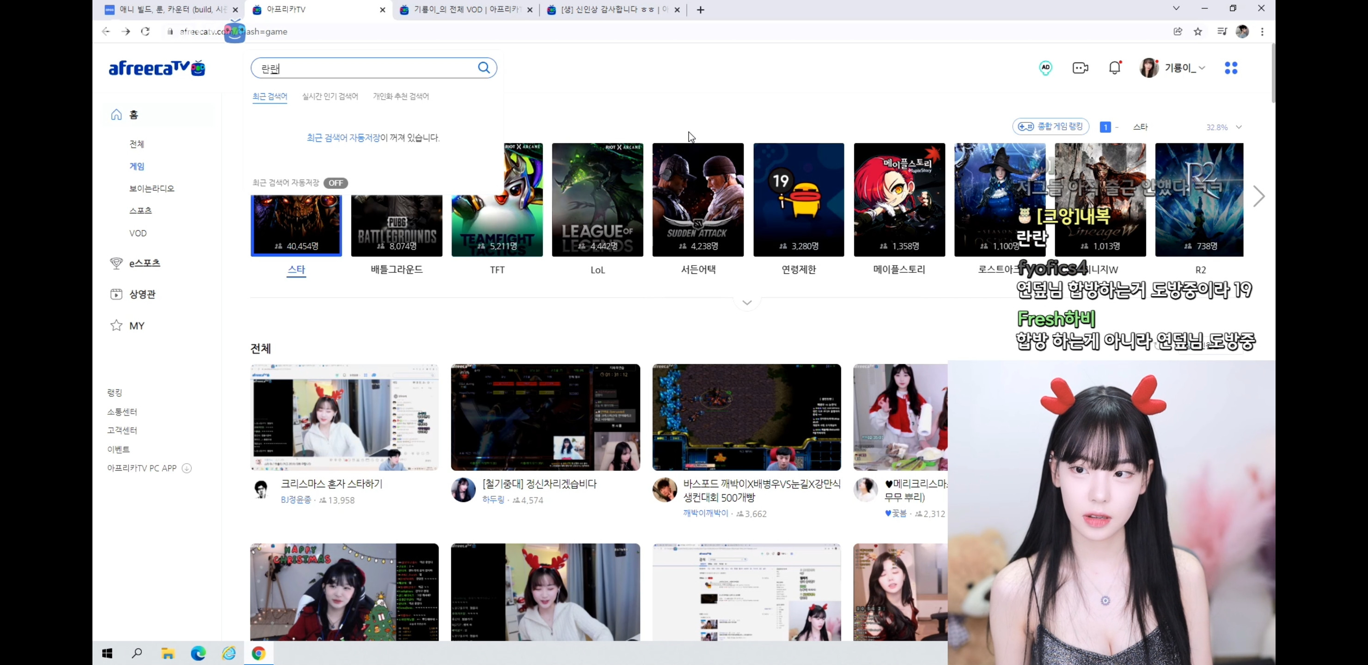This screenshot has width=1368, height=665.
Task: Open 게임 in sidebar menu
Action: click(x=137, y=166)
